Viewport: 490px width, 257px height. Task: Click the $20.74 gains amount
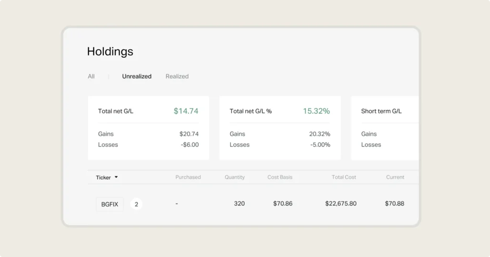[189, 134]
